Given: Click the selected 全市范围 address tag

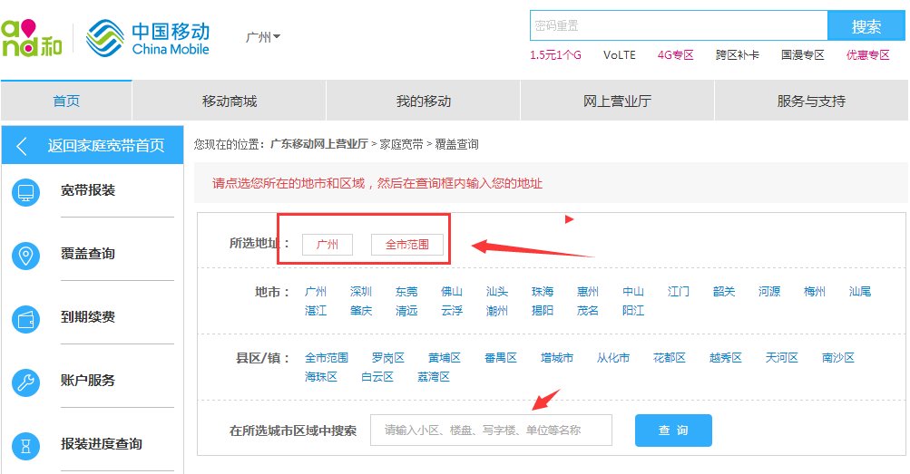Looking at the screenshot, I should pos(407,245).
